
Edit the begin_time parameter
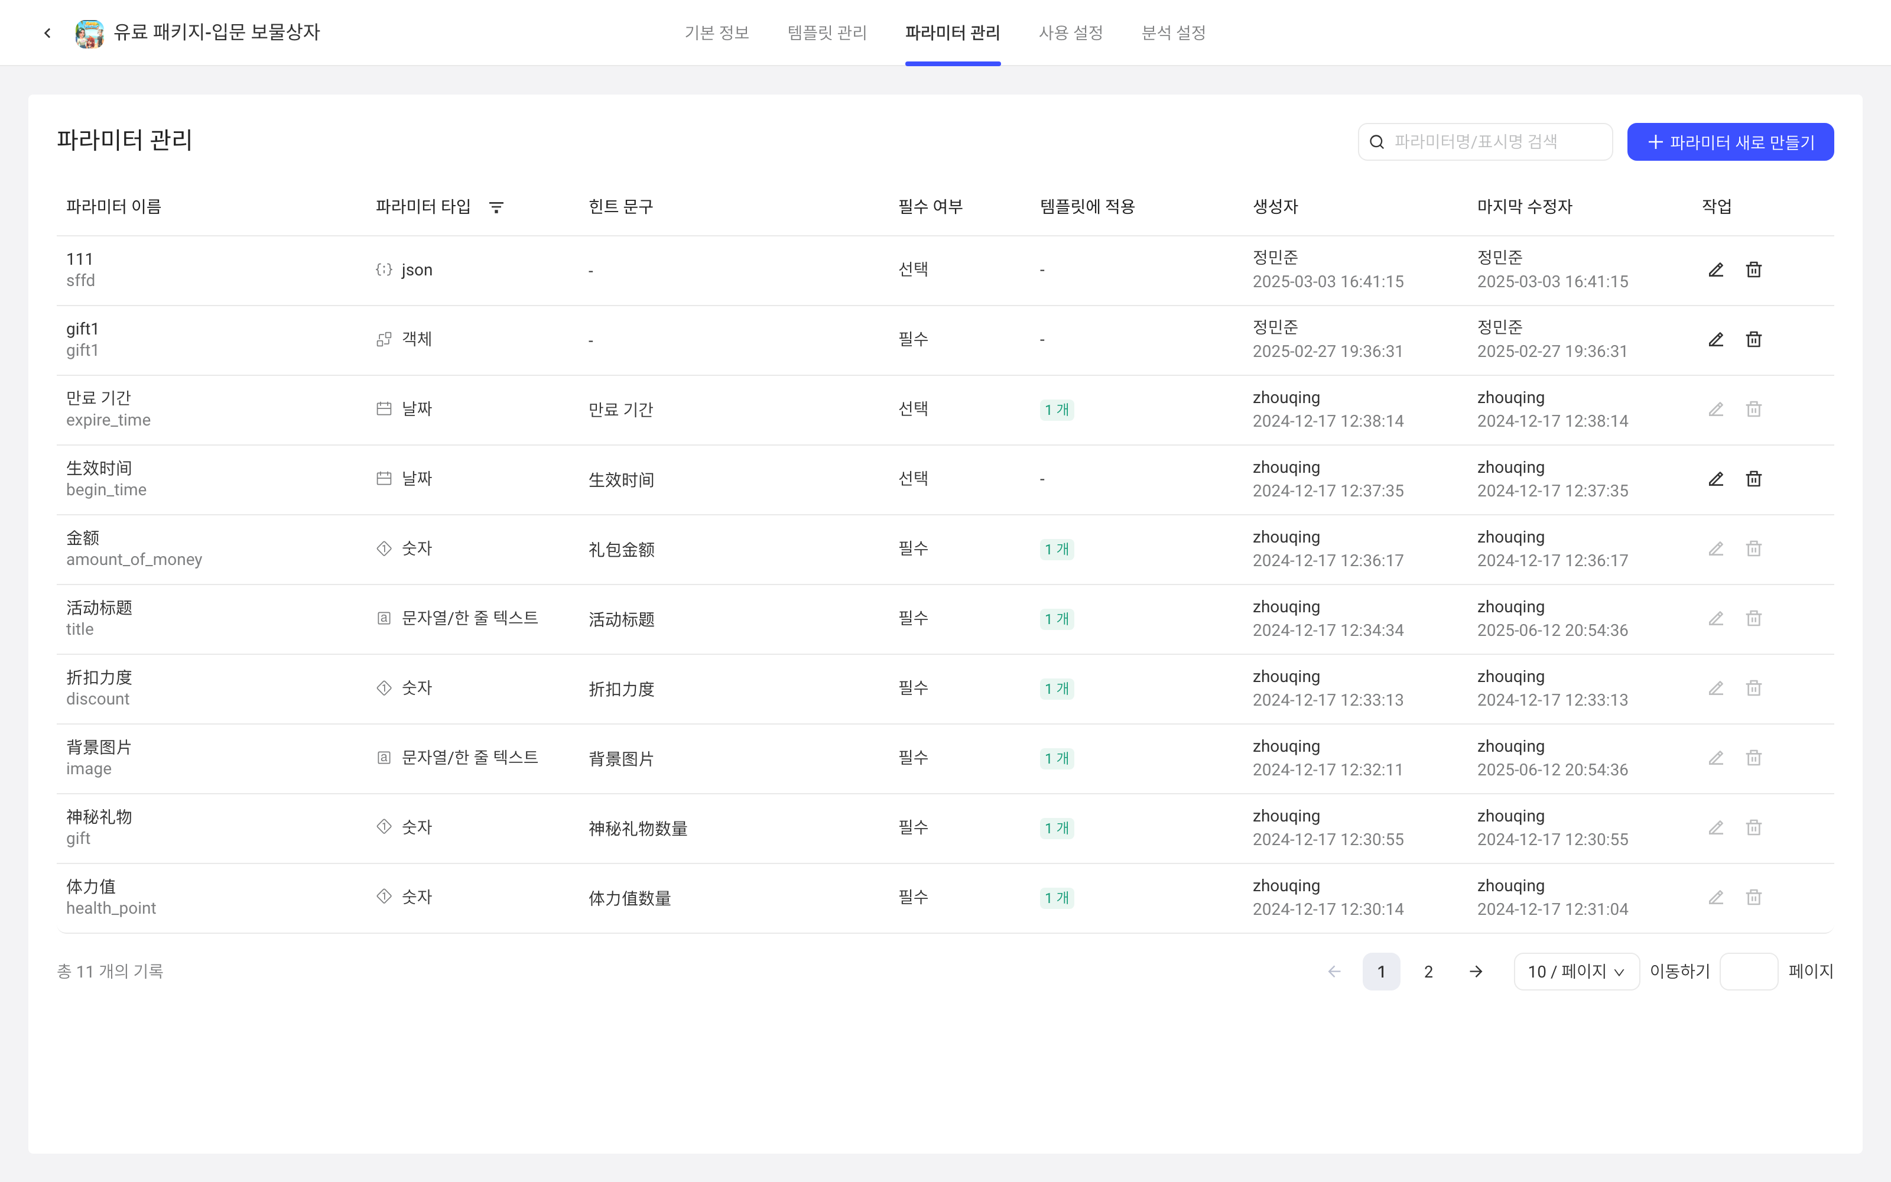pos(1716,479)
